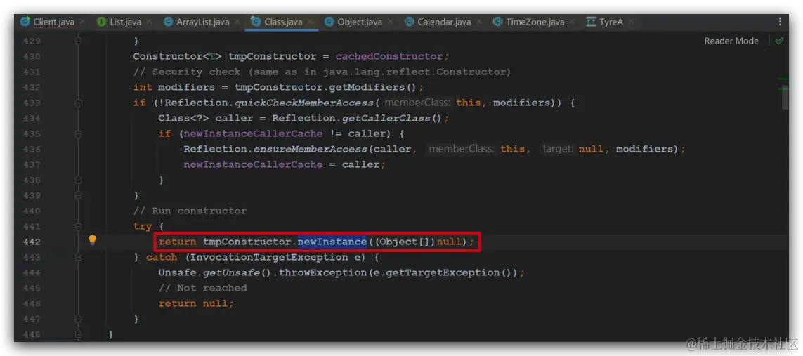The image size is (803, 356).
Task: Click the fold end marker at line 439
Action: click(78, 195)
